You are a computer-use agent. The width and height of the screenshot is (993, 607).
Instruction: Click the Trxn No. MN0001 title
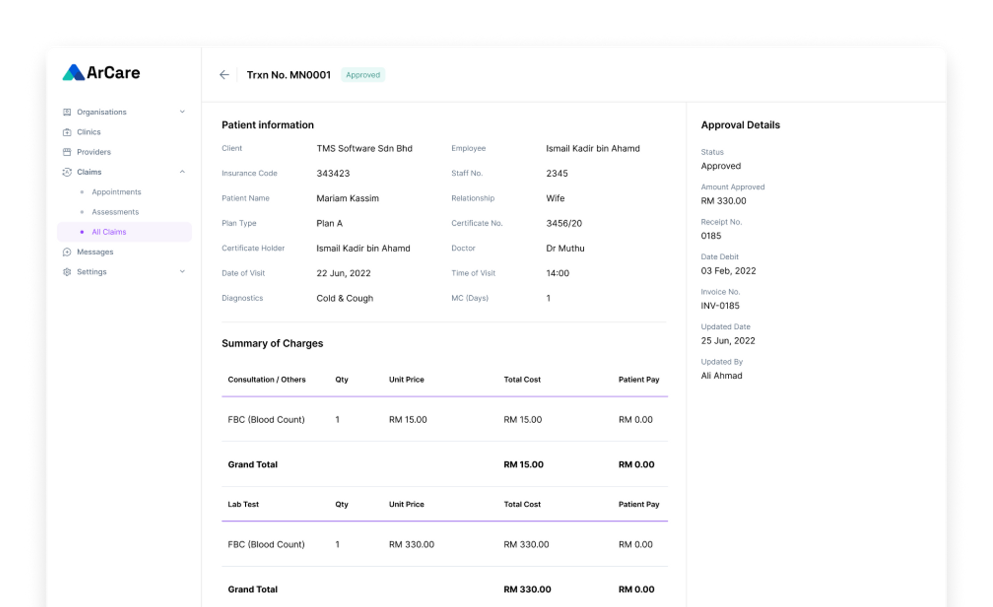[x=288, y=75]
